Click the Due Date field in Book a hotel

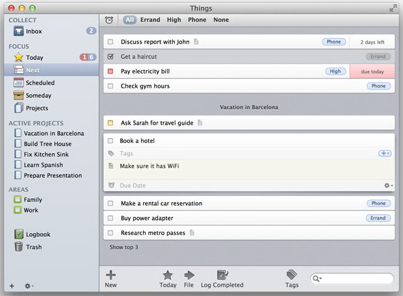click(x=133, y=186)
